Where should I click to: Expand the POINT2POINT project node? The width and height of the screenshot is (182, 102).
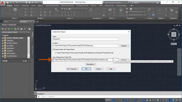(x=3, y=56)
